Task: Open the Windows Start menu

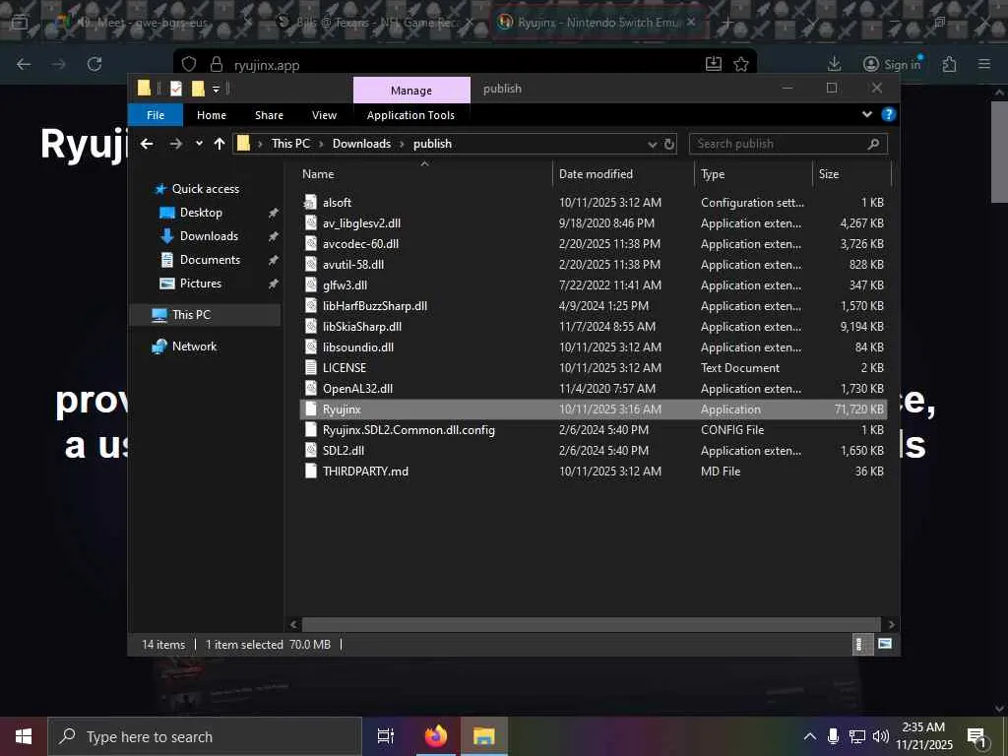Action: (24, 736)
